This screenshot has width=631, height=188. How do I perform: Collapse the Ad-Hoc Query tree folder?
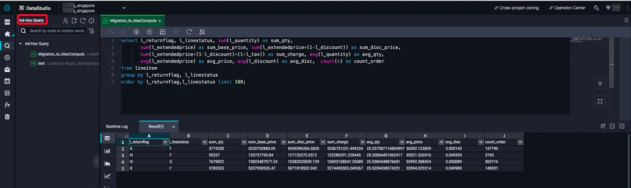(20, 43)
